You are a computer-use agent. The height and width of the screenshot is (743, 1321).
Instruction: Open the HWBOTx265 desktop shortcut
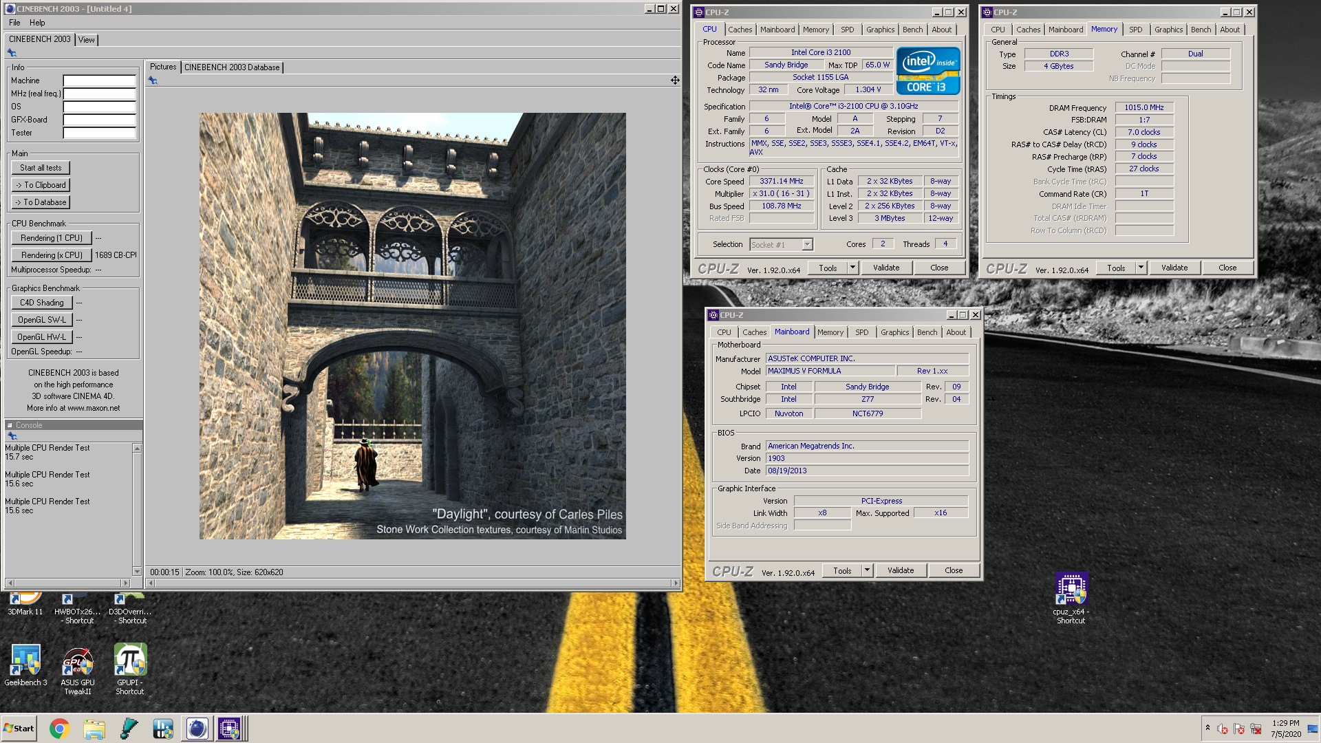pos(77,609)
